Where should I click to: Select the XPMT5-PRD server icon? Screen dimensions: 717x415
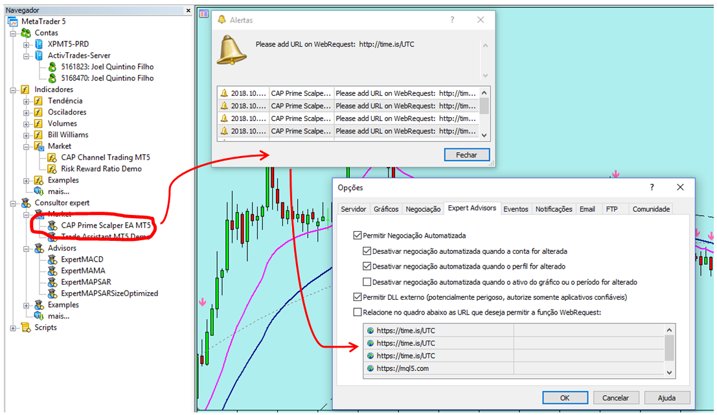[x=40, y=44]
